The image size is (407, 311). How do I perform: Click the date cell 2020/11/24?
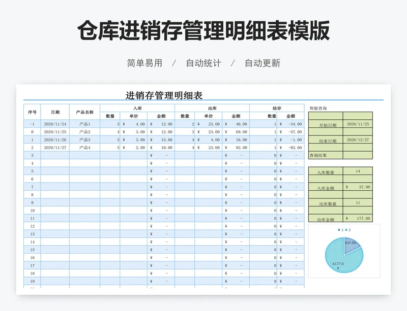click(55, 124)
